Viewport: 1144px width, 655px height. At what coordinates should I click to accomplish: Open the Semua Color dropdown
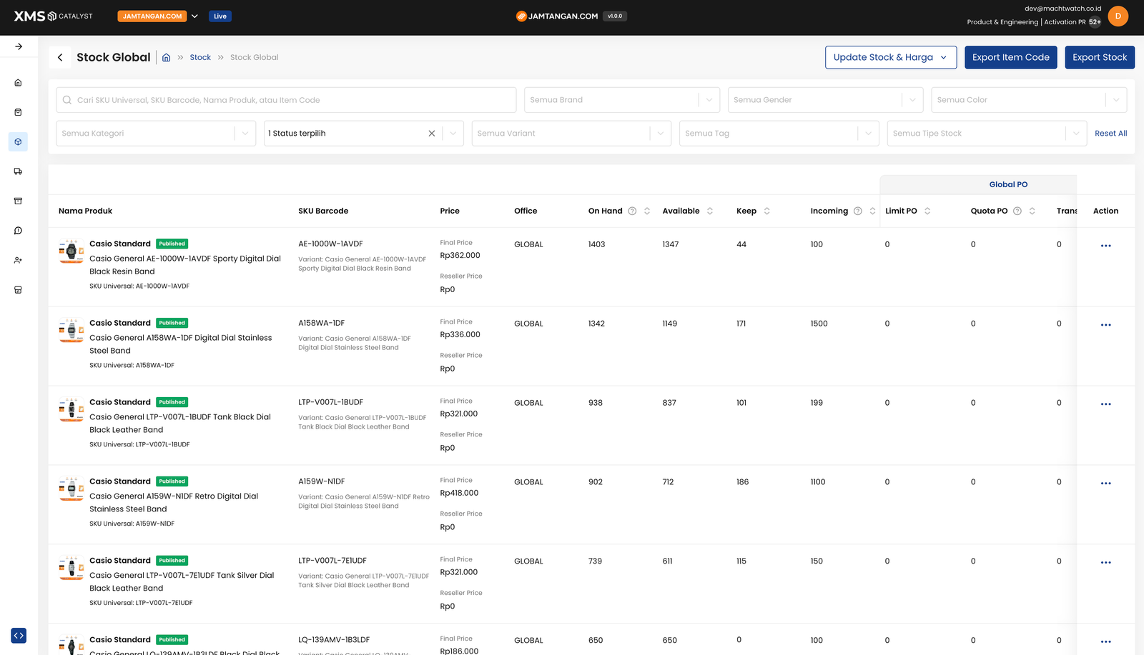[1029, 100]
